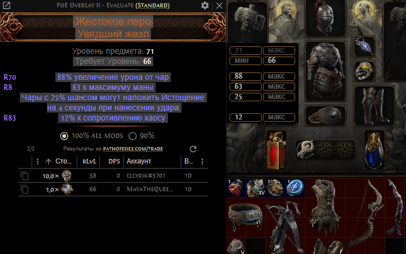Open the pathofexile.com/trade link
The image size is (406, 254).
coord(133,149)
